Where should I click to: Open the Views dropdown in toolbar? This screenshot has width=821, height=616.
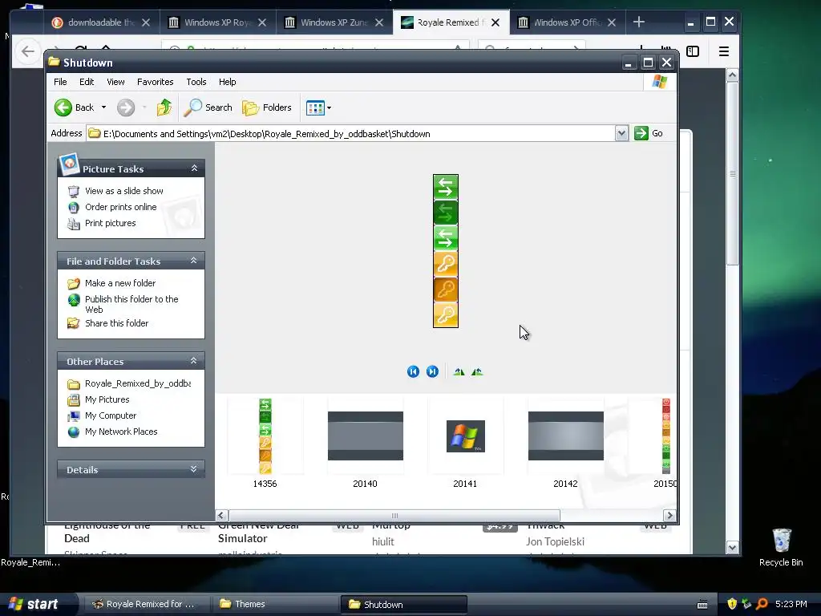(318, 108)
